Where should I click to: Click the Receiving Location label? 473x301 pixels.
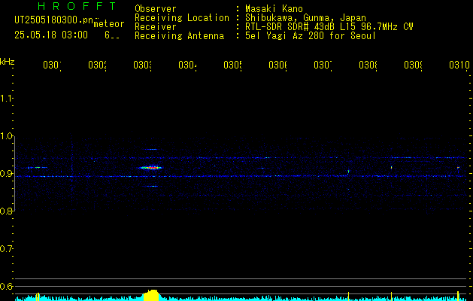(182, 18)
